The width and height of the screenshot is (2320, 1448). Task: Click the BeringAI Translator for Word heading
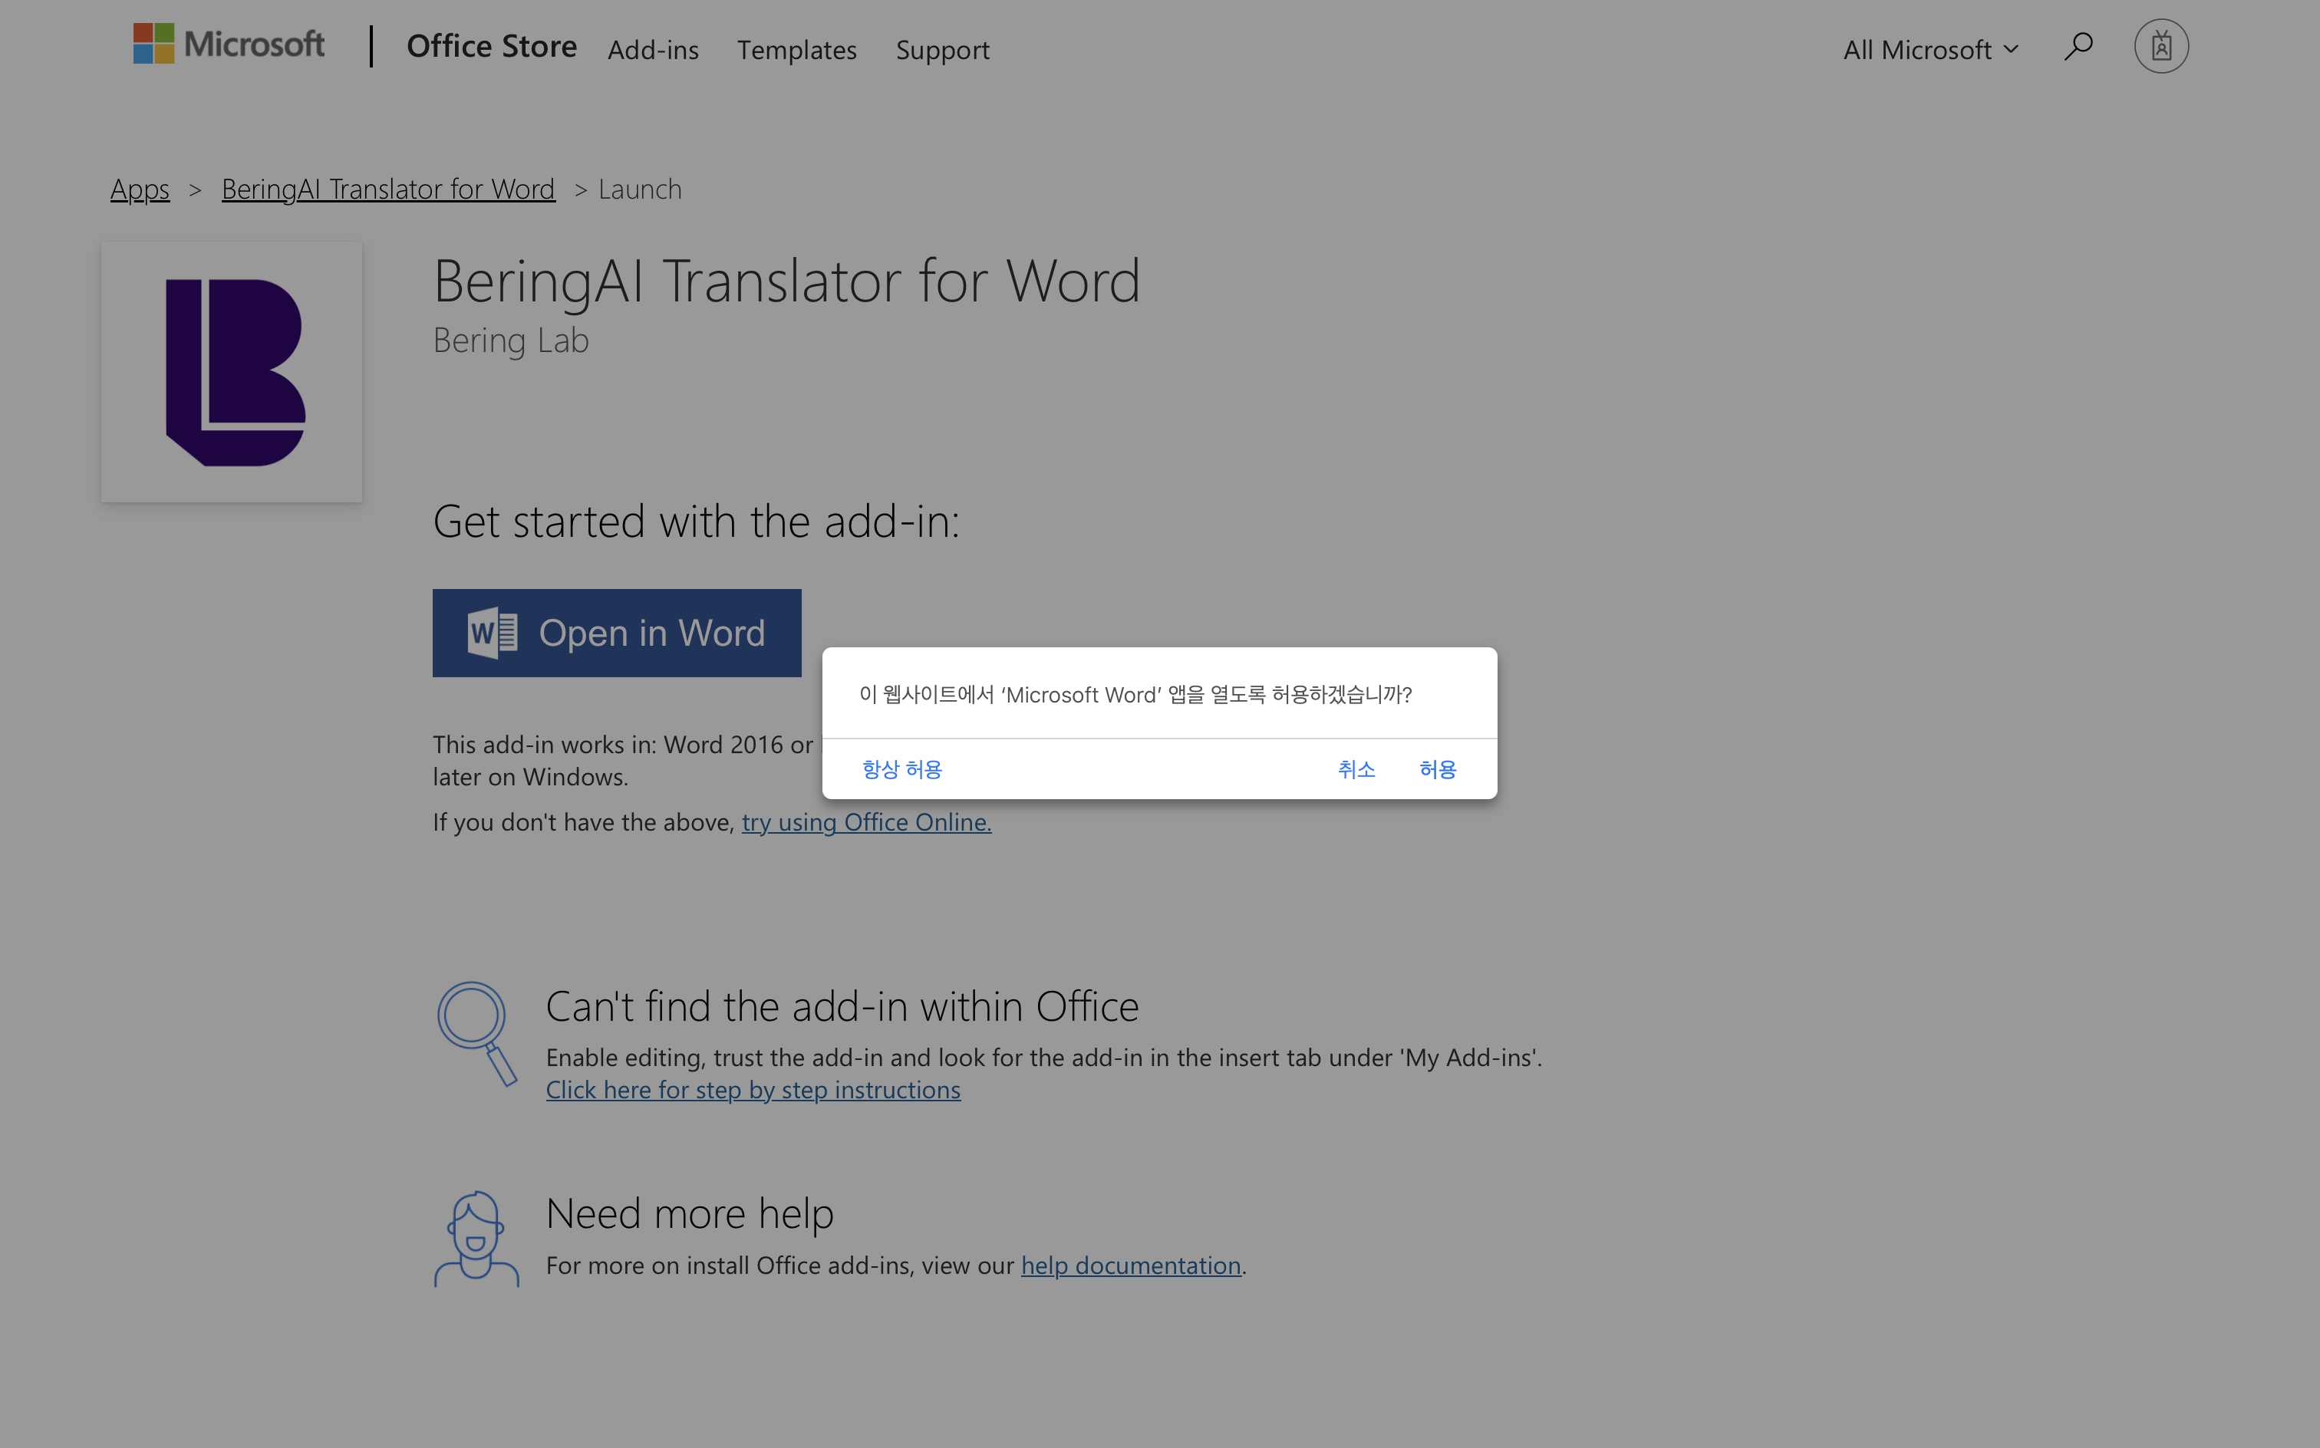(x=786, y=281)
